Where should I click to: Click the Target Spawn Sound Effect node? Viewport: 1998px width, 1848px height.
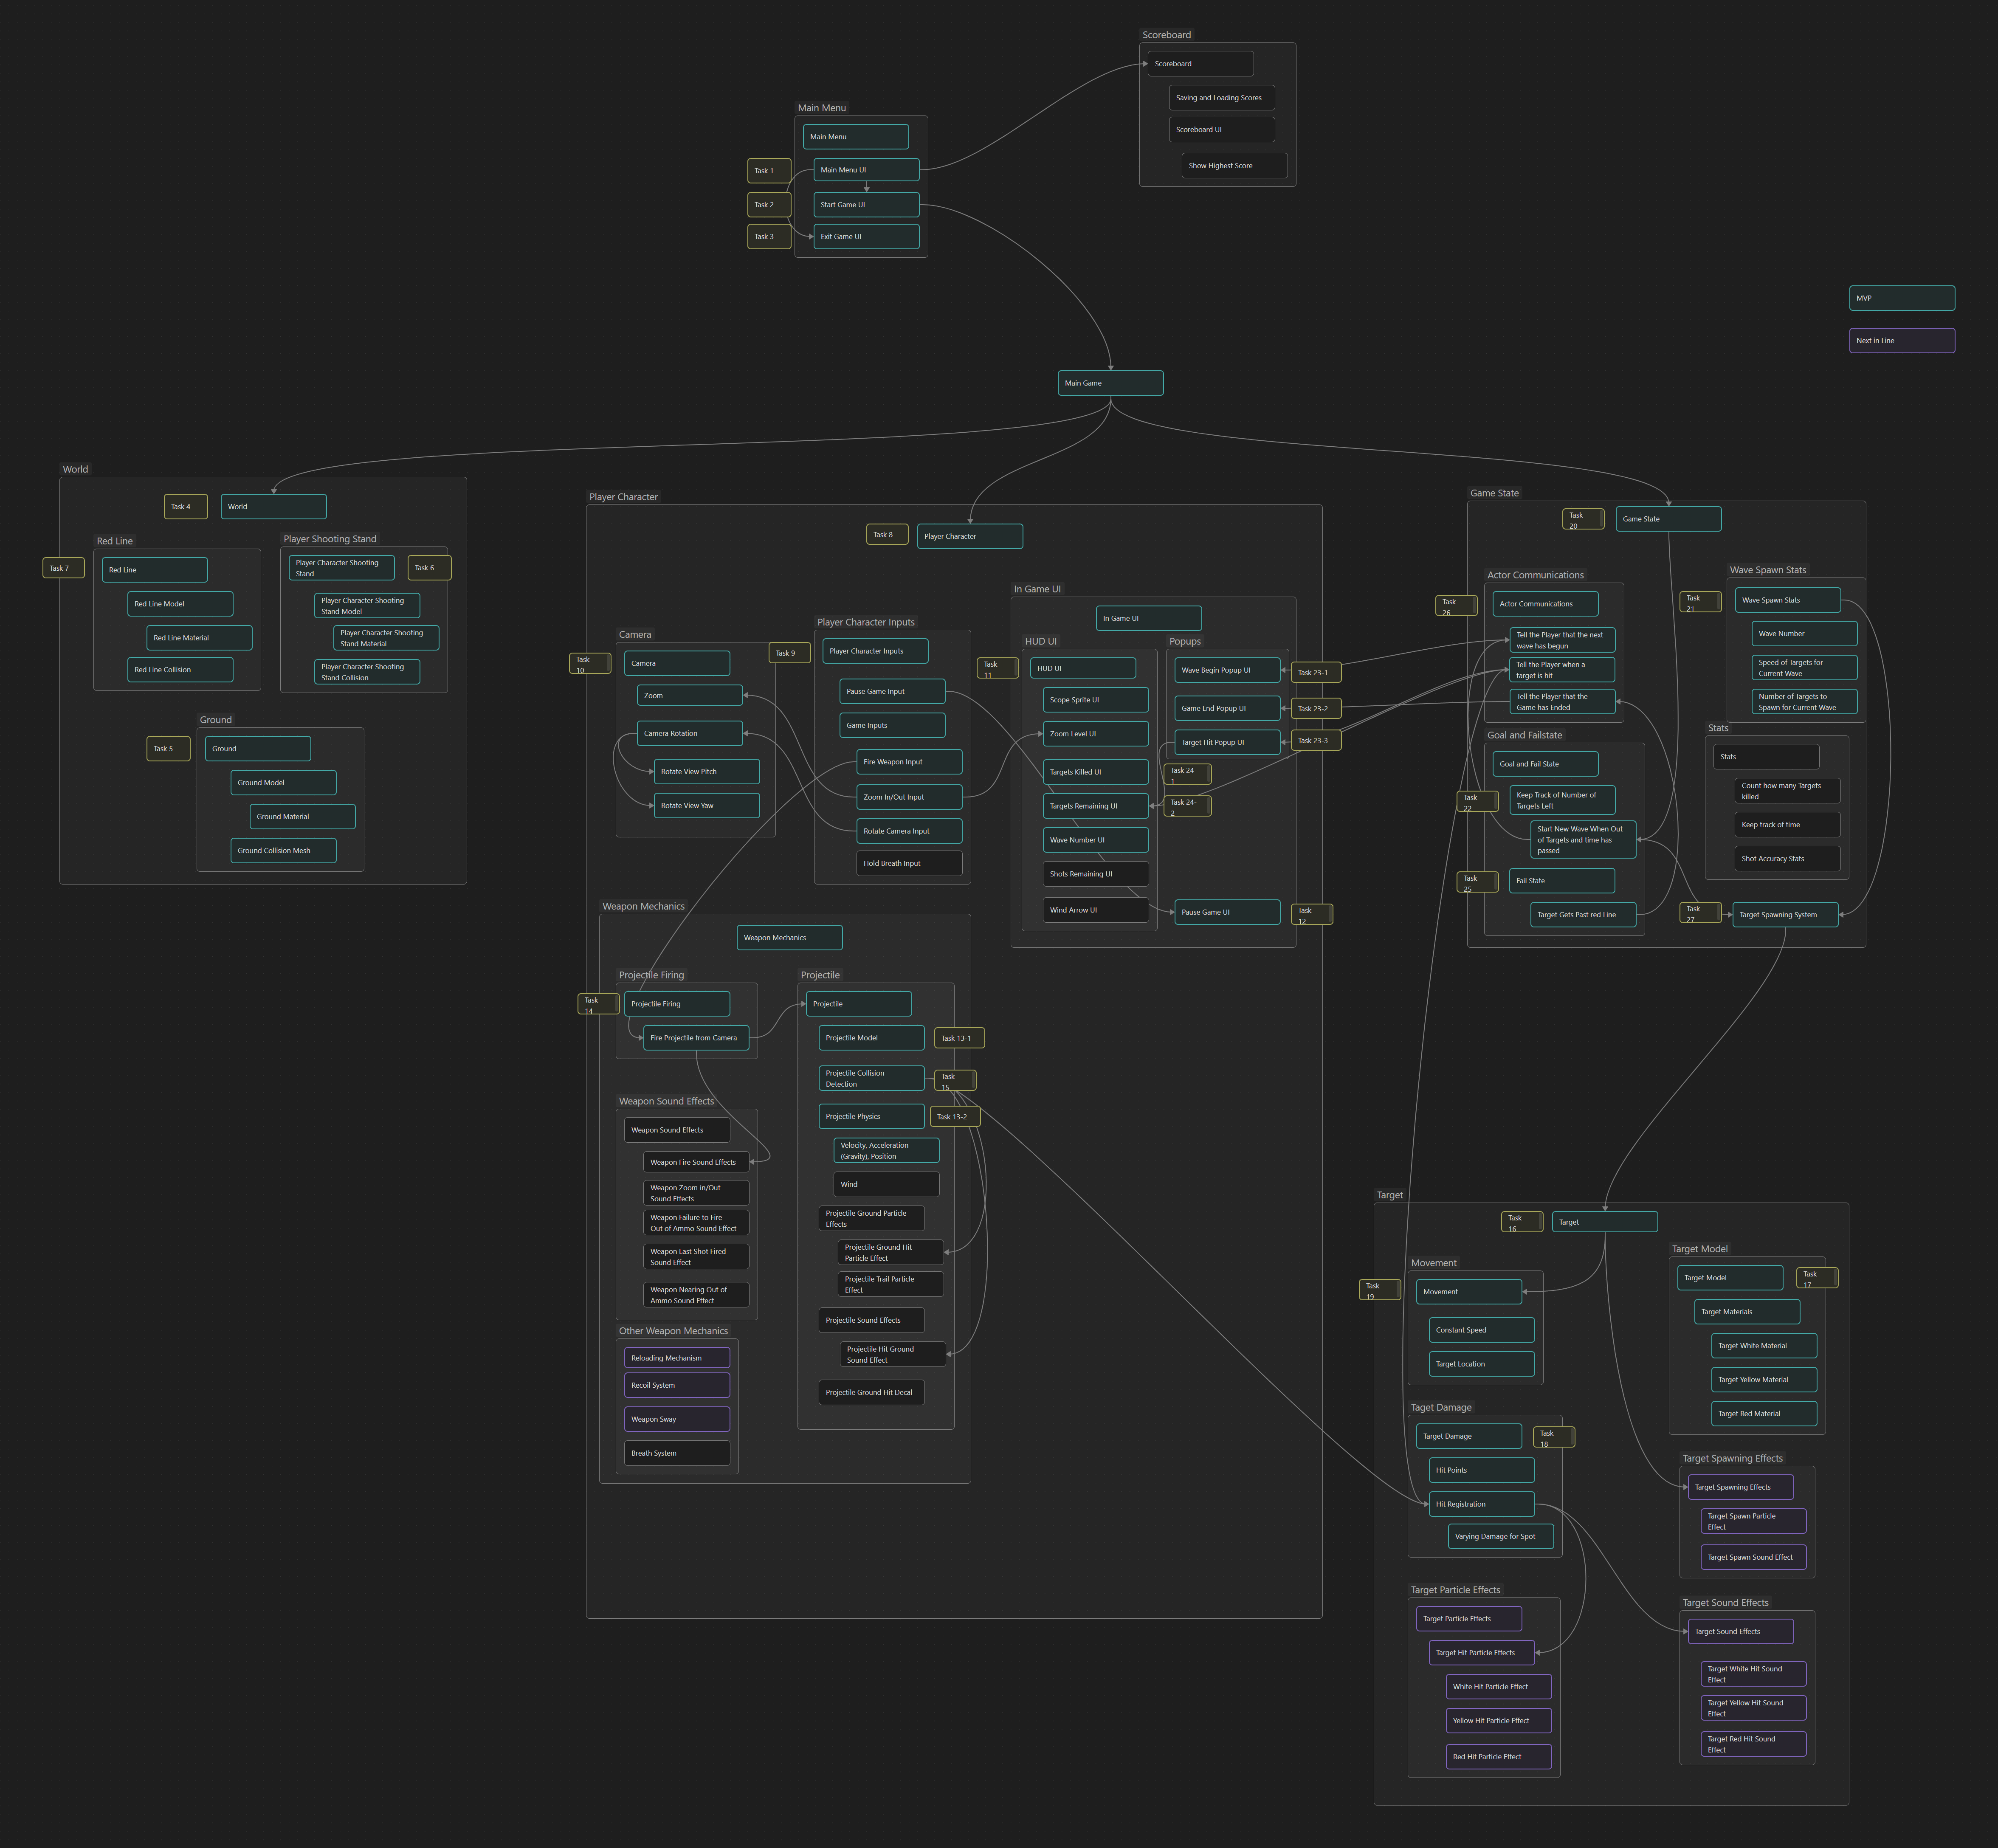[1754, 1558]
